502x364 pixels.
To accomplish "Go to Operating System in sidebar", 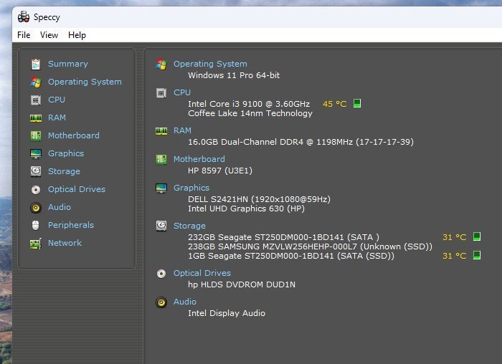I will (x=85, y=82).
